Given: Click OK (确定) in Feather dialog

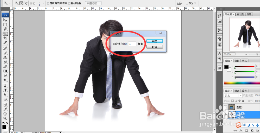Looking at the screenshot, I should [154, 41].
